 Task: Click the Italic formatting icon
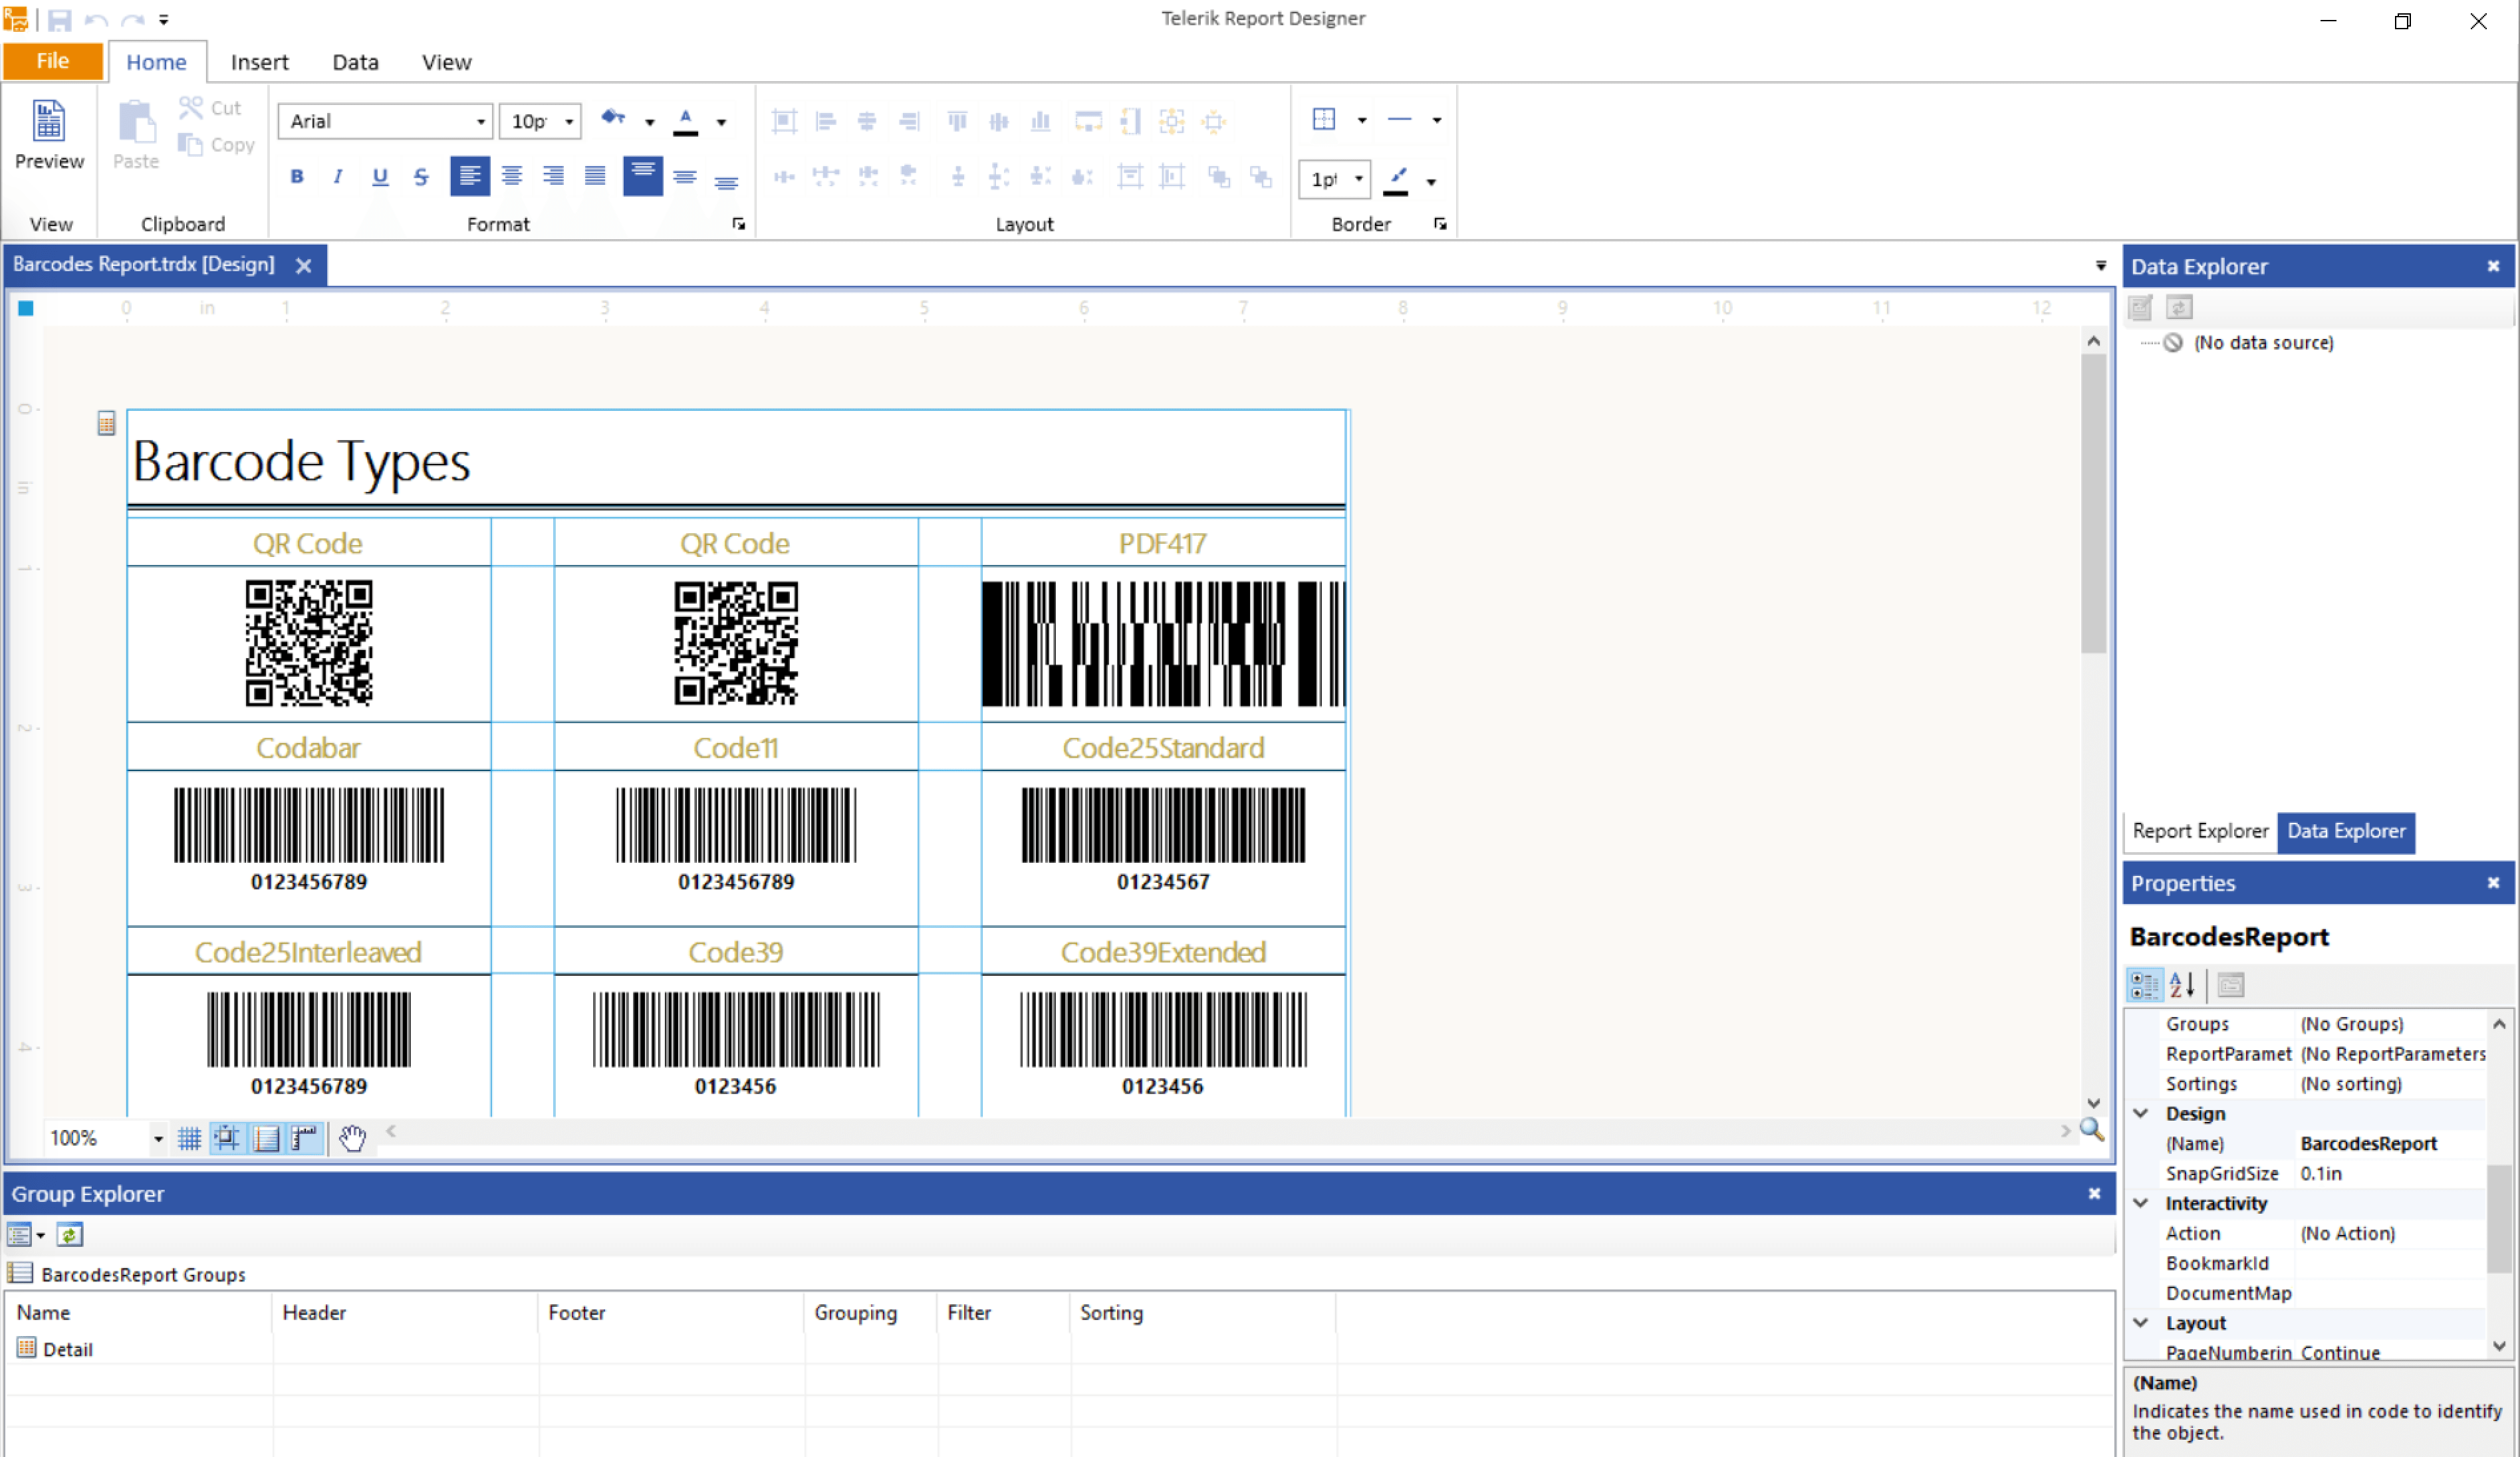point(338,179)
